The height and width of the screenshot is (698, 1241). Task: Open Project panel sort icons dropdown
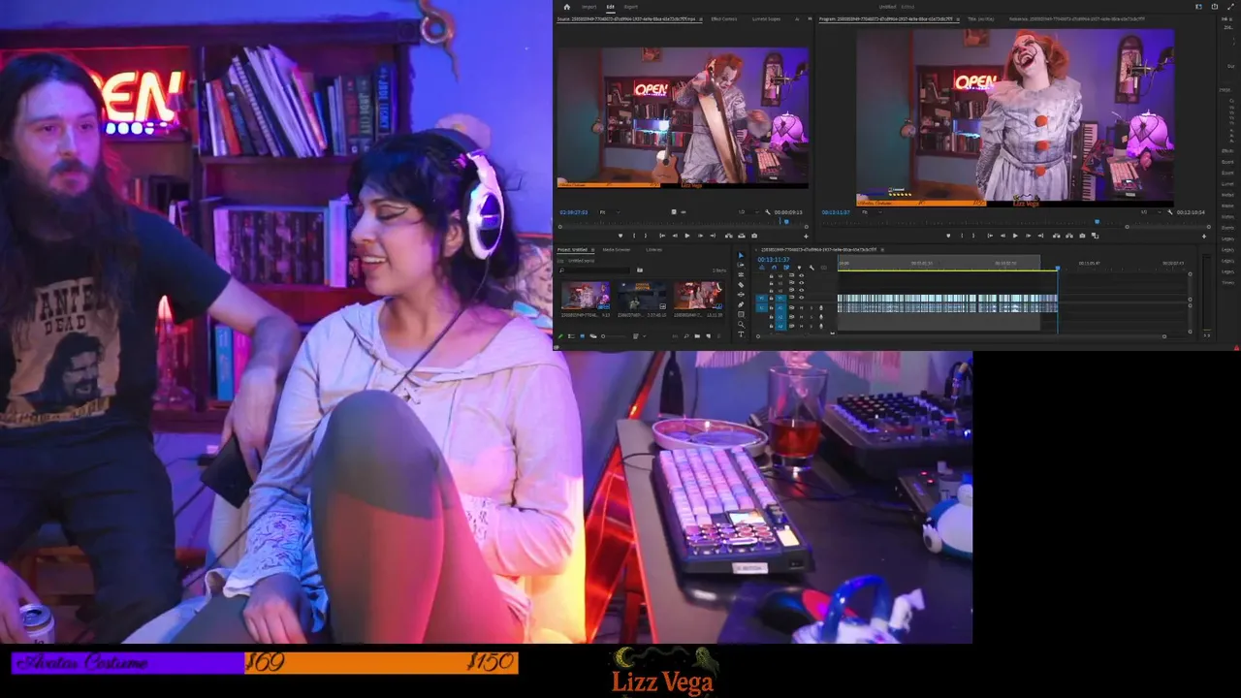coord(640,336)
